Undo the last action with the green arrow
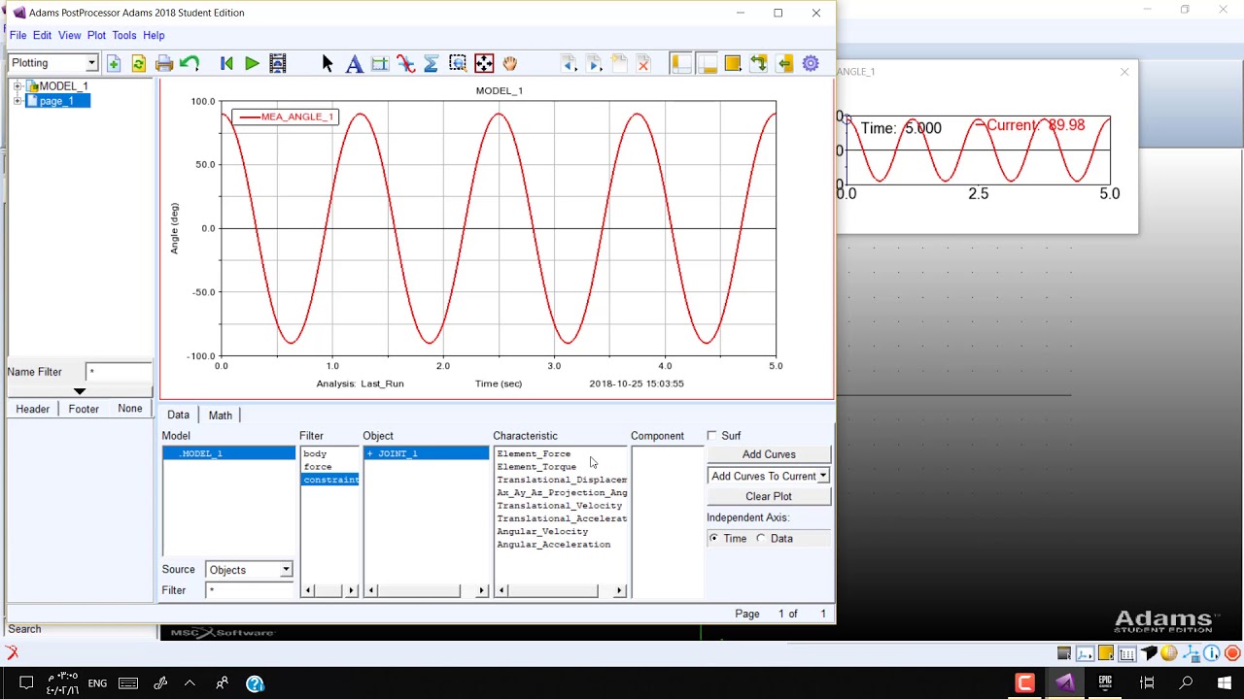This screenshot has height=699, width=1244. [190, 63]
